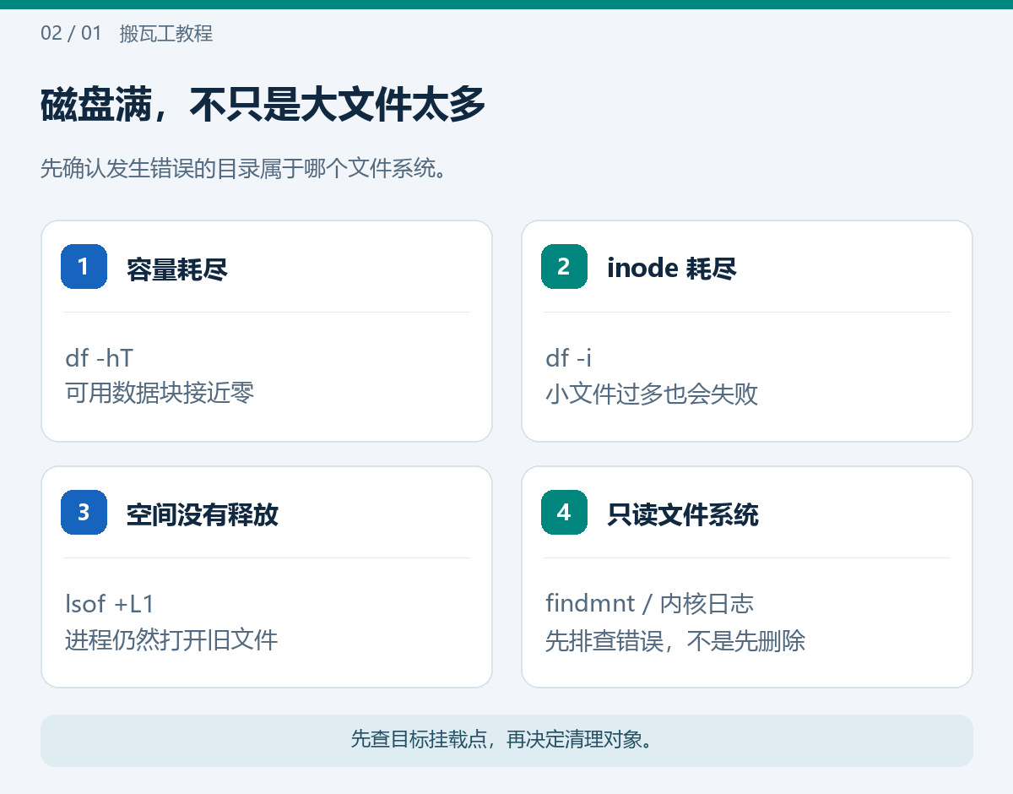Screen dimensions: 1013x794
Task: Click the subtitle 先确认发生错误的目录属于哪个文件系统
Action: pyautogui.click(x=243, y=168)
